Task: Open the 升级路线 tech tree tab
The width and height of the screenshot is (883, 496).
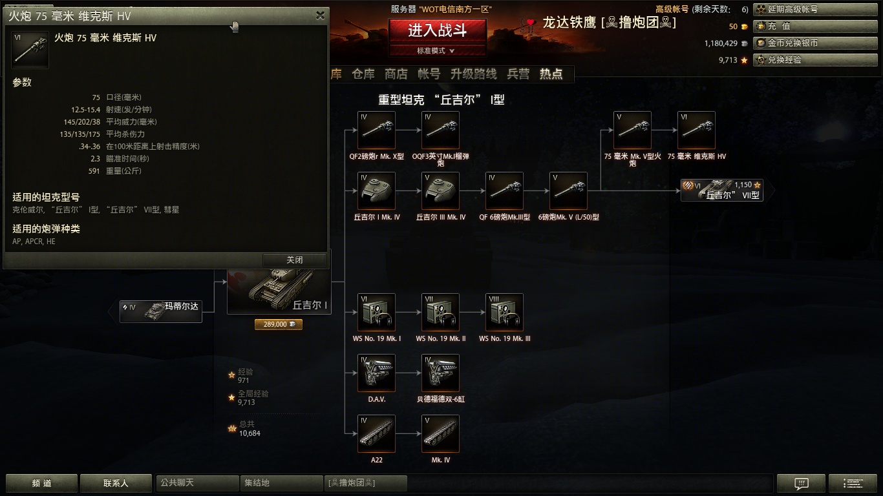Action: (474, 74)
